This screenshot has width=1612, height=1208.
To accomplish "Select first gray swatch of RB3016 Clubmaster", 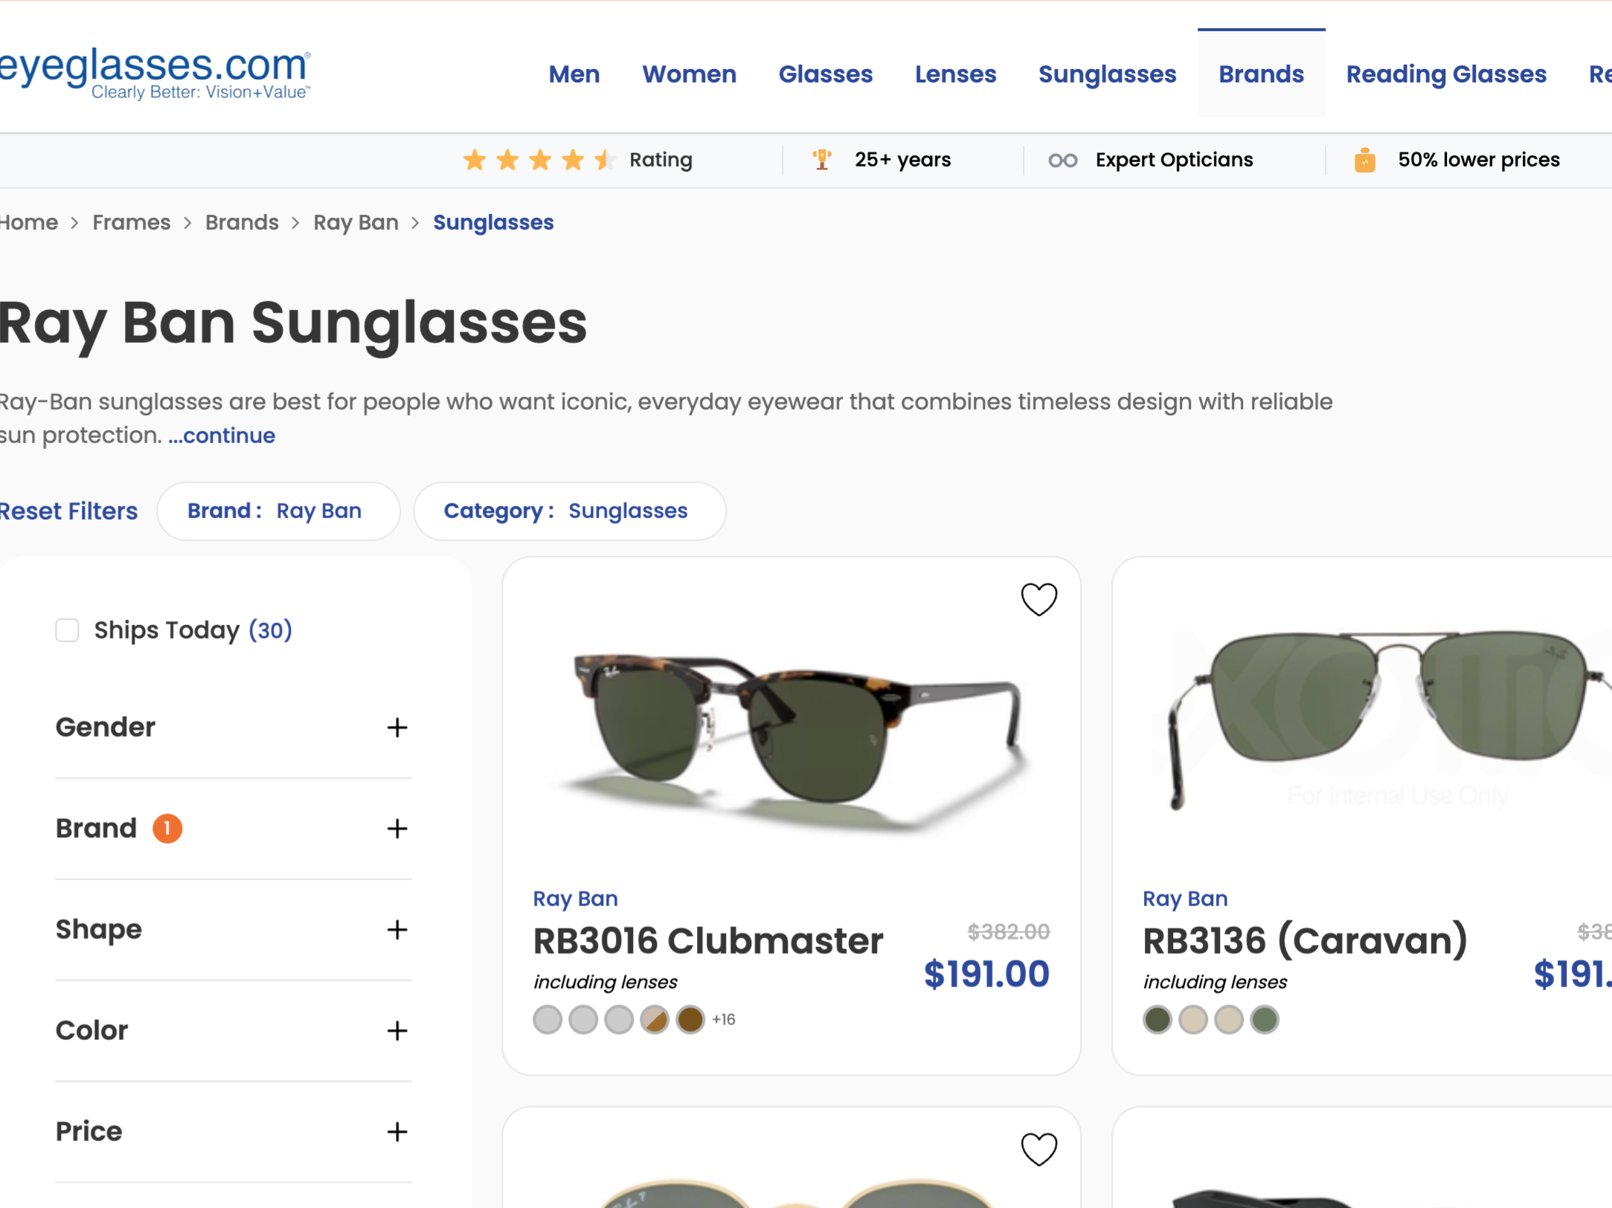I will tap(547, 1020).
